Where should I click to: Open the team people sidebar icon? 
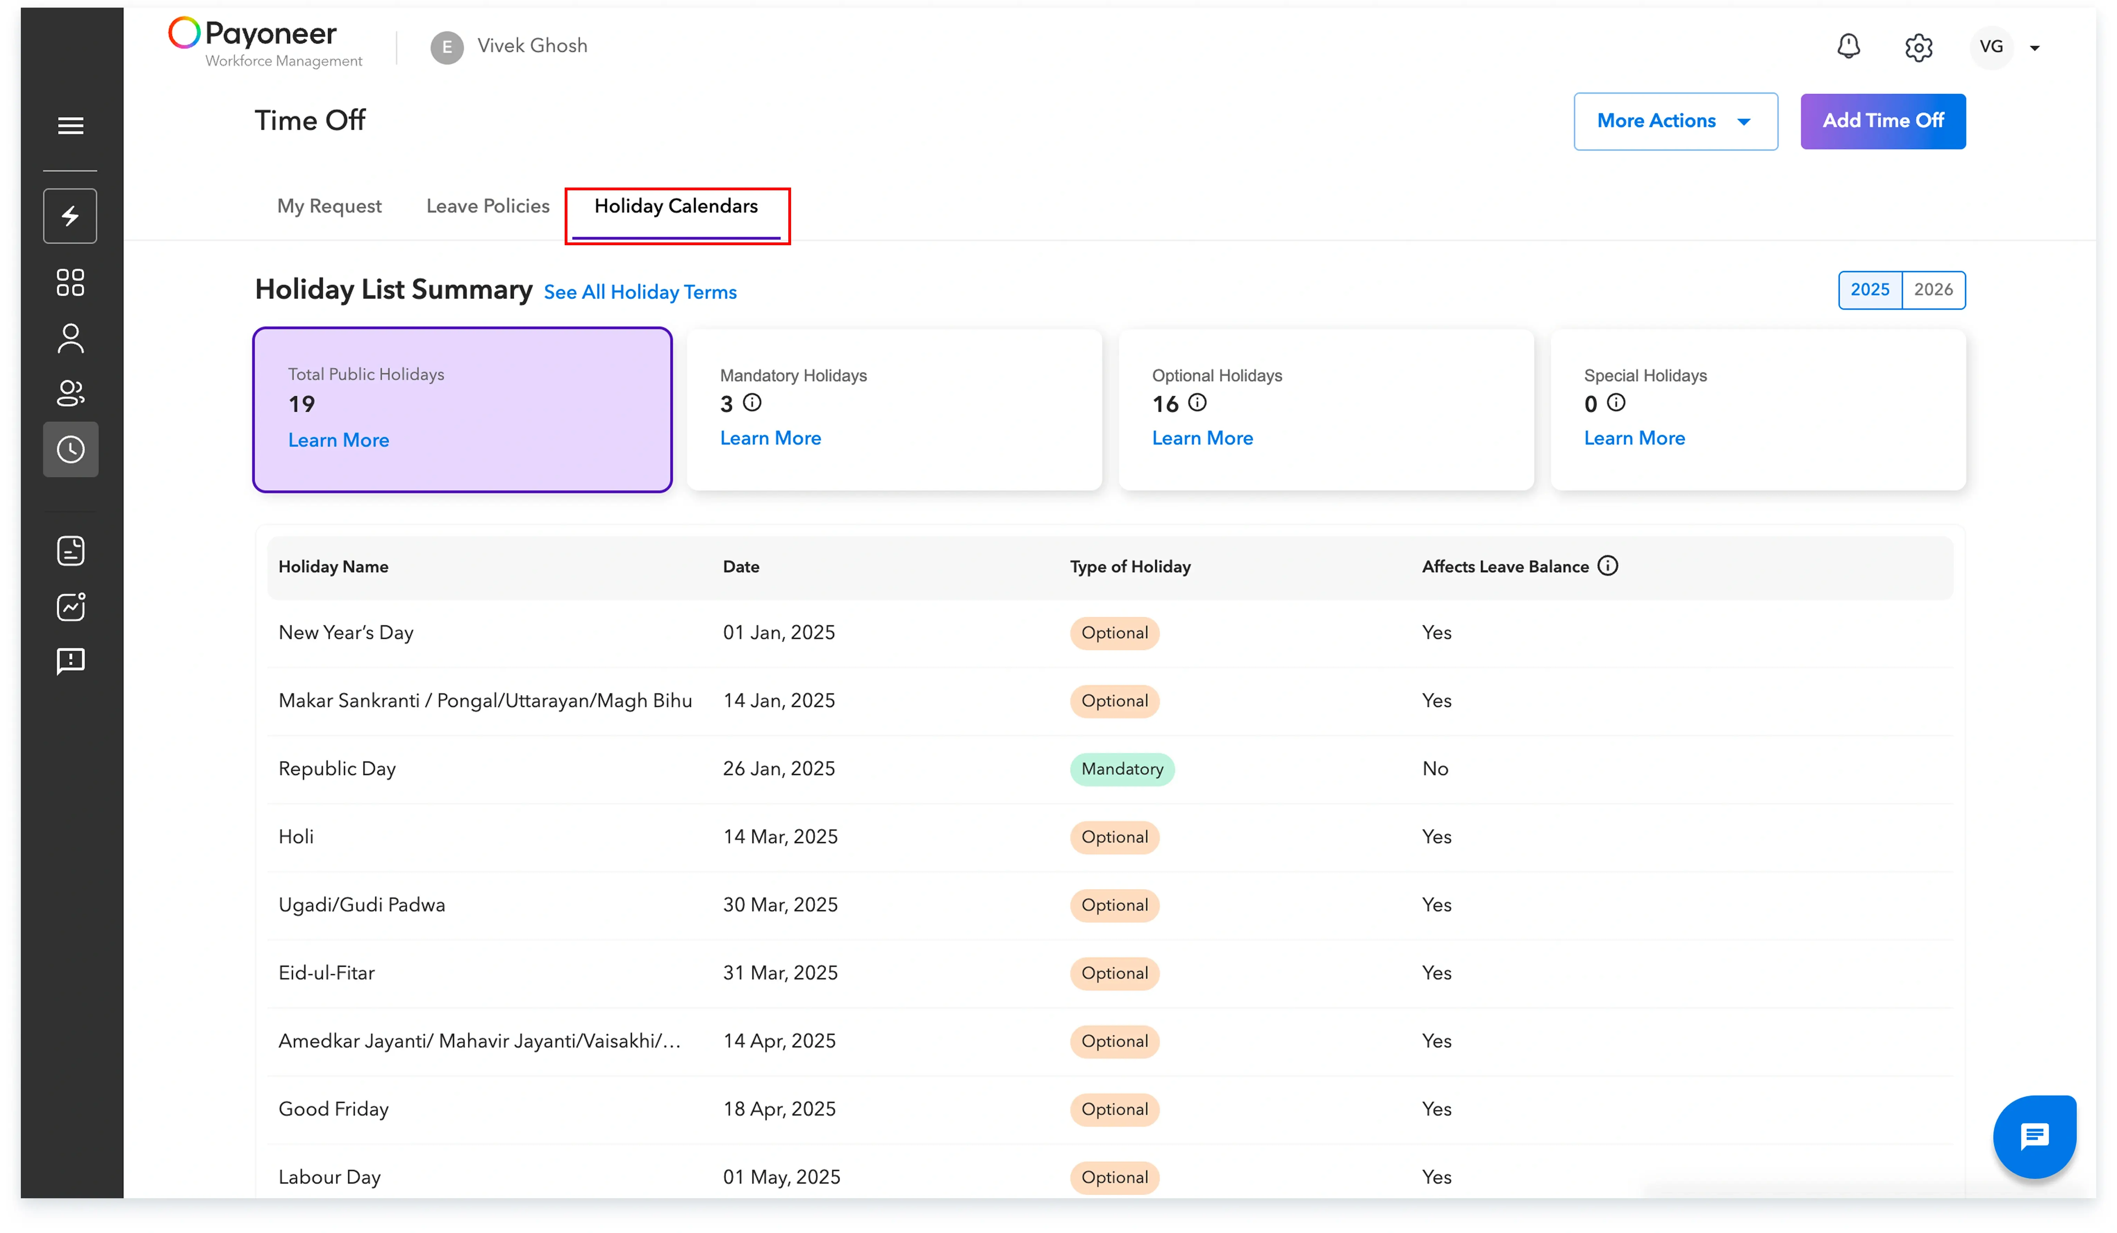coord(70,393)
